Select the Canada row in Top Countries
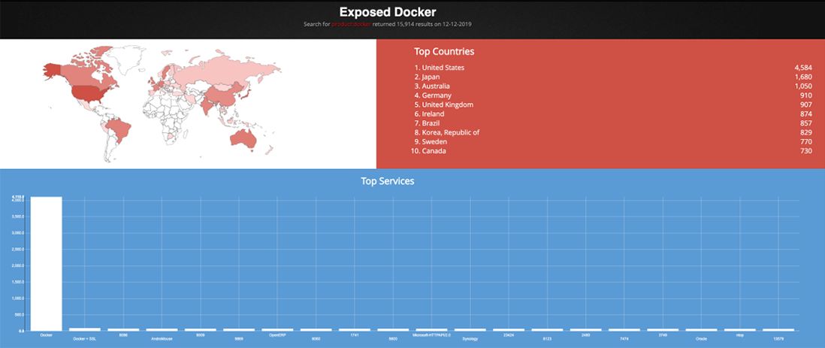Screen dimensions: 825x348 [x=613, y=151]
